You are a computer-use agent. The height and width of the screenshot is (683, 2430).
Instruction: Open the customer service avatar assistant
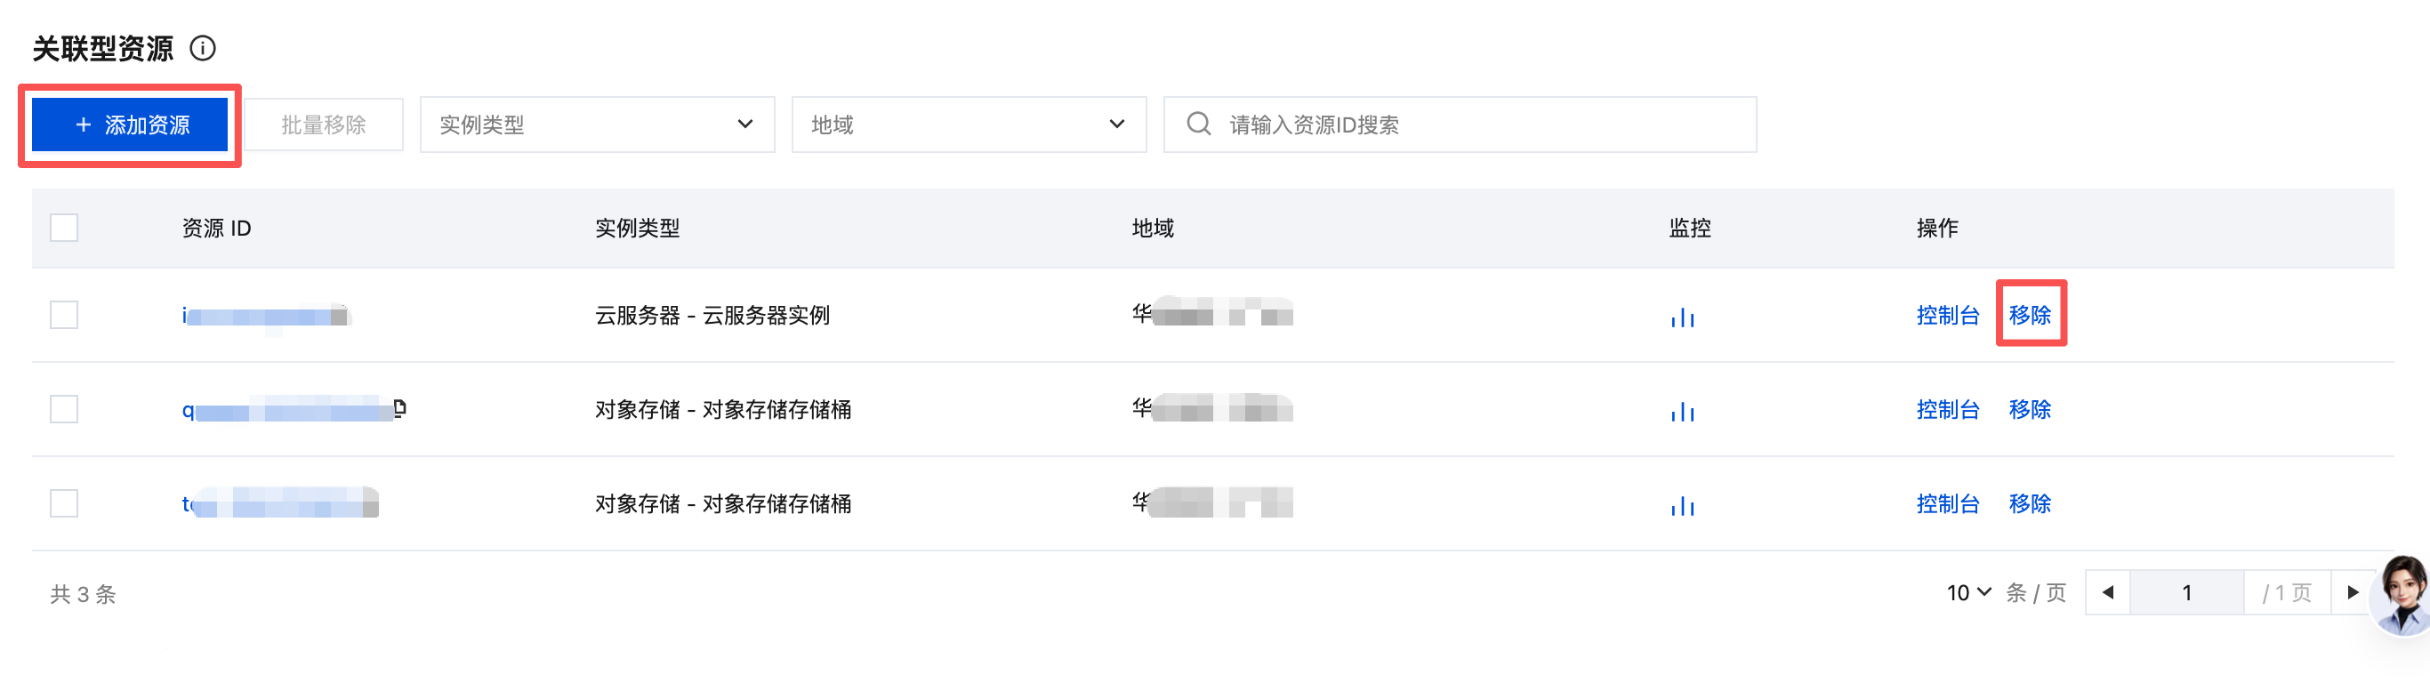point(2402,594)
